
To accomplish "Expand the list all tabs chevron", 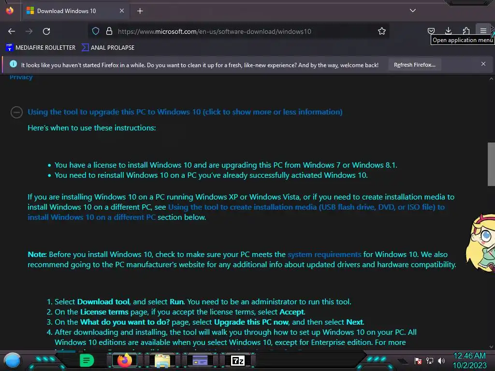I will (x=413, y=11).
